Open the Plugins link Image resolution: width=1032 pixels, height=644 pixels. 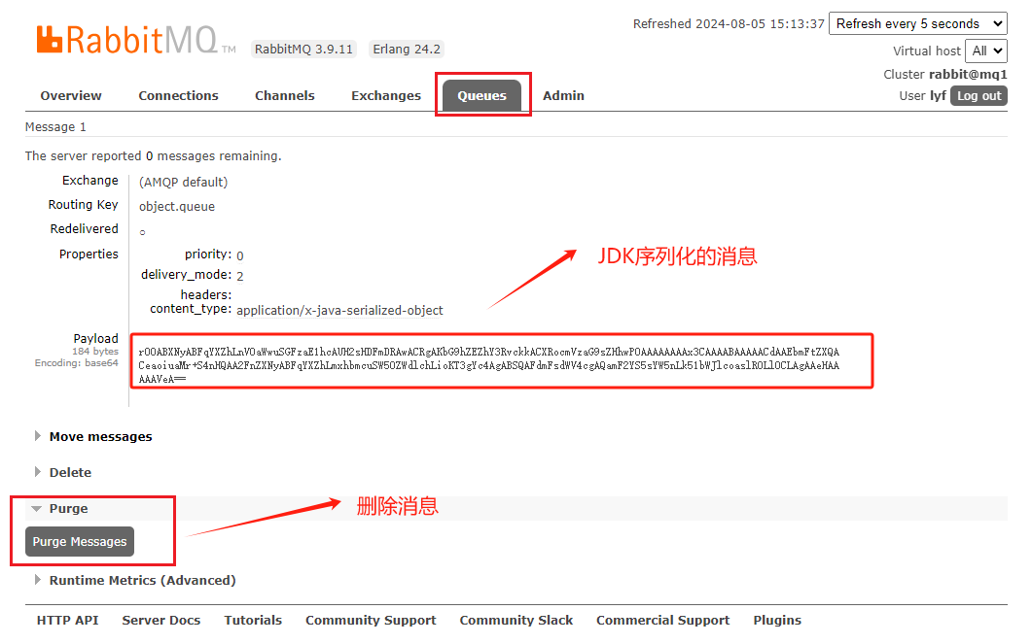[777, 621]
